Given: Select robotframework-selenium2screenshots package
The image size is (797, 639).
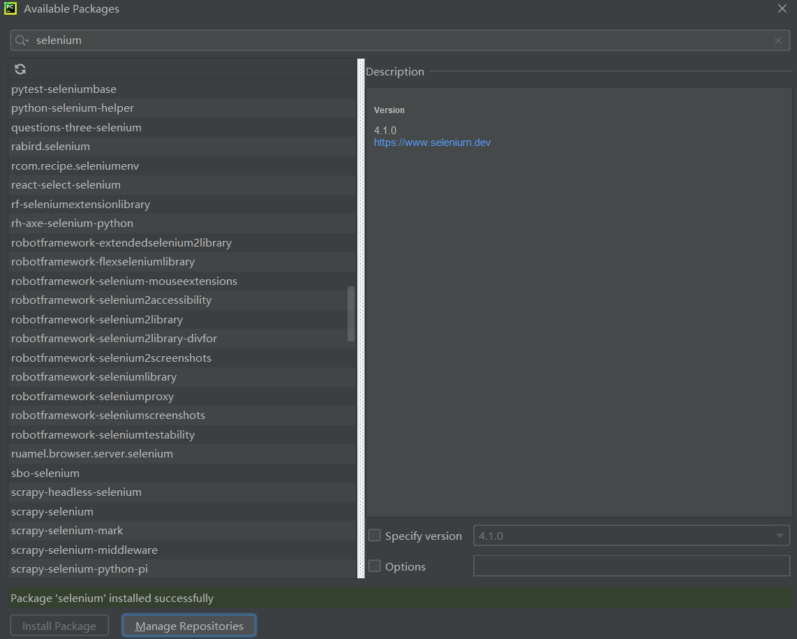Looking at the screenshot, I should click(182, 358).
